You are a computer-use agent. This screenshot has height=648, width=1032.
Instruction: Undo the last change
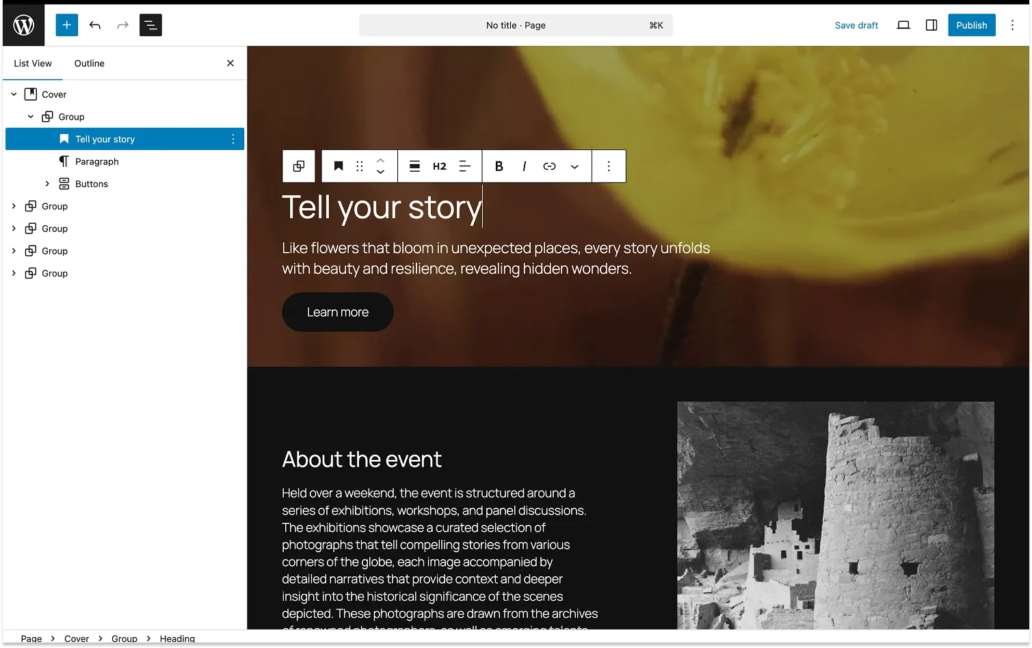tap(95, 25)
